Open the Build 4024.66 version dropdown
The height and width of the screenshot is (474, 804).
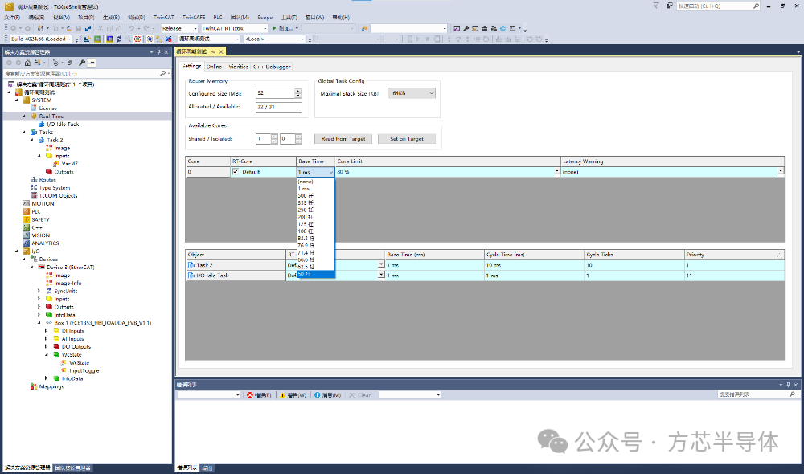click(69, 39)
